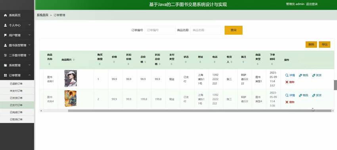Sort by the 价格 column arrows
Screen dimensions: 337x150
pos(114,62)
